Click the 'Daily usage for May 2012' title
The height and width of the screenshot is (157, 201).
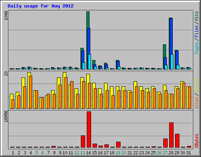click(40, 6)
